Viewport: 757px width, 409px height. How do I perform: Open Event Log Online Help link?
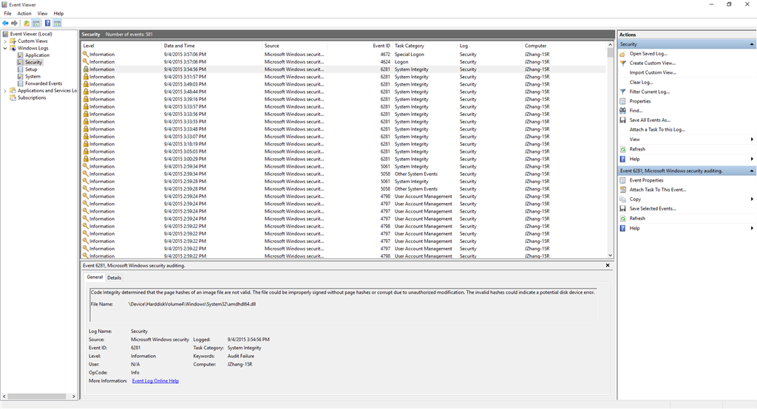coord(155,381)
